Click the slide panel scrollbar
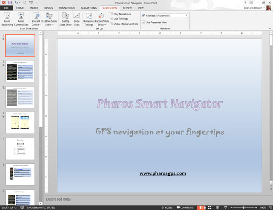The image size is (273, 210). (x=40, y=80)
